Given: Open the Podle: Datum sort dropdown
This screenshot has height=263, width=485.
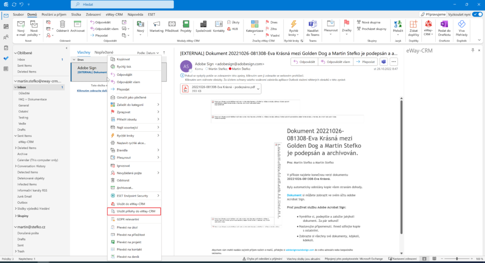Looking at the screenshot, I should [148, 53].
